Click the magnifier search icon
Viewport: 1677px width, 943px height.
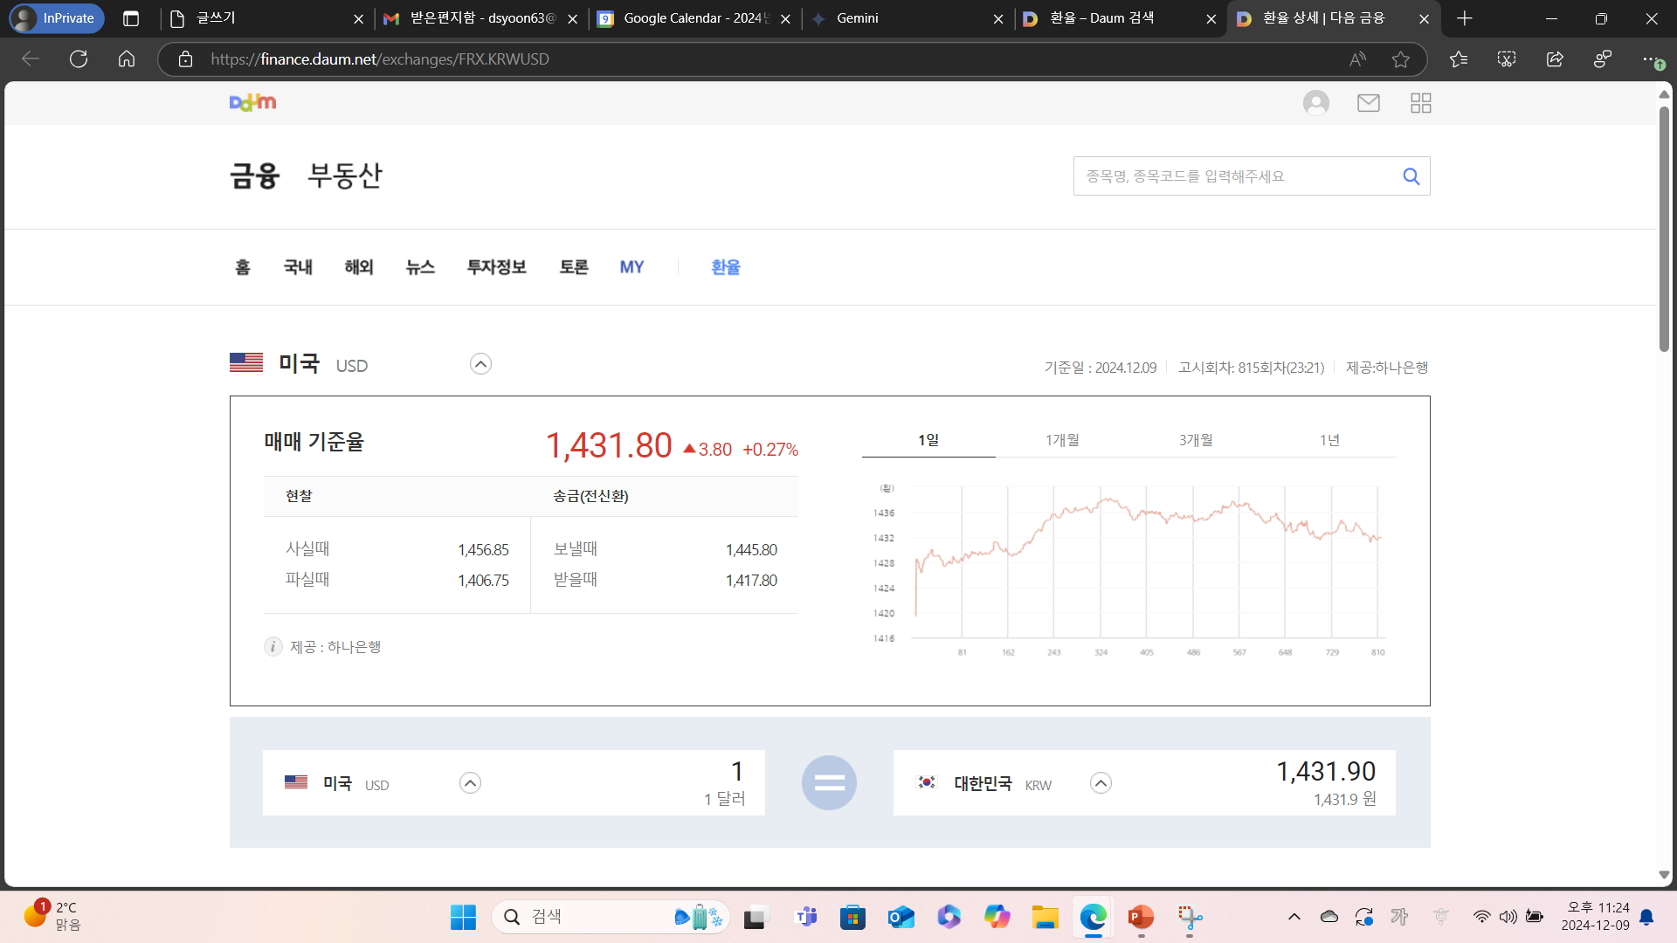[x=1411, y=176]
